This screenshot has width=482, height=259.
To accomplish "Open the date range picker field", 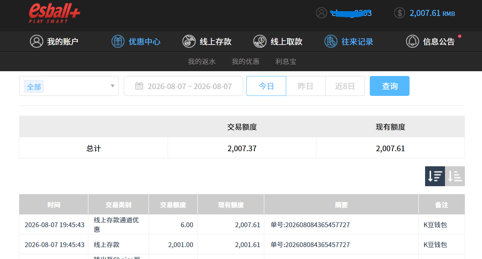I will coord(183,86).
